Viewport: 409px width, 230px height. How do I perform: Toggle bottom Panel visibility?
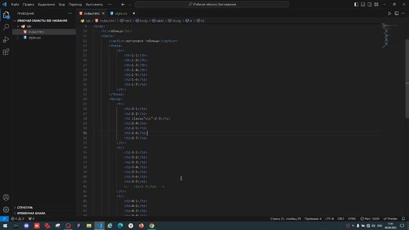tap(363, 4)
